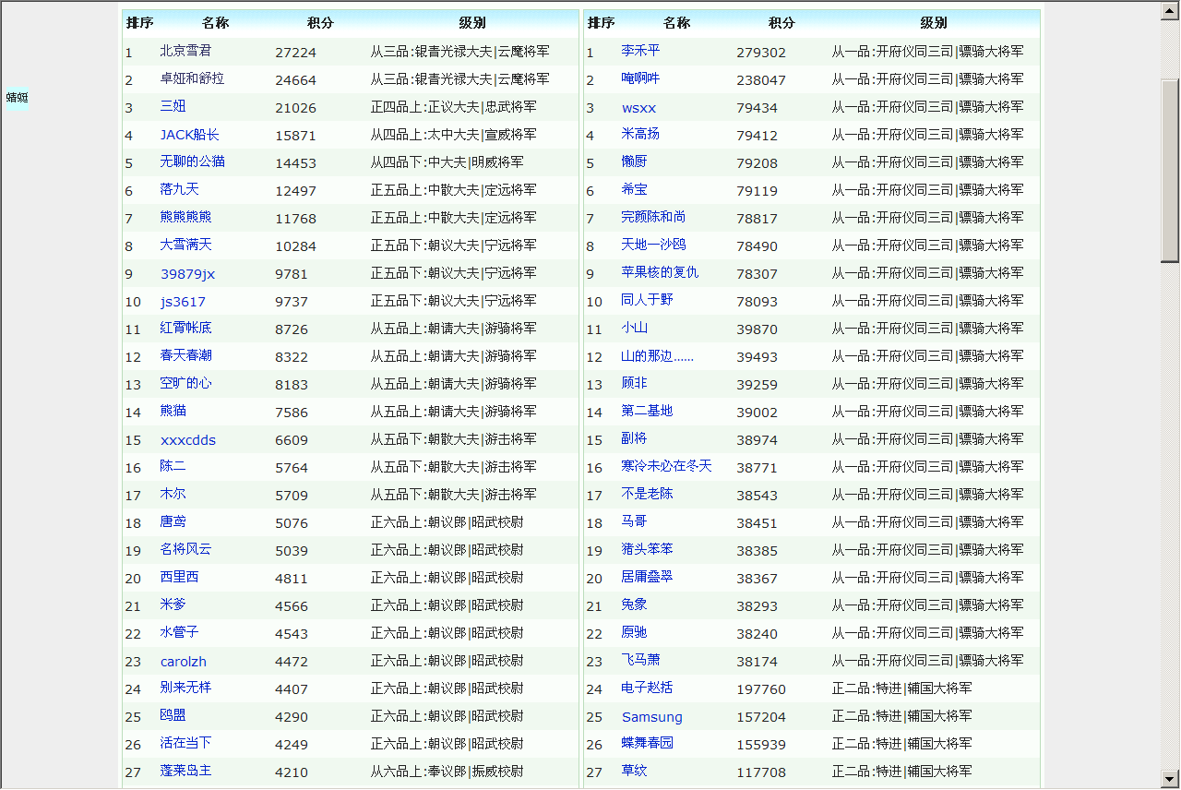
Task: Open the 熊猫 player link
Action: 173,411
